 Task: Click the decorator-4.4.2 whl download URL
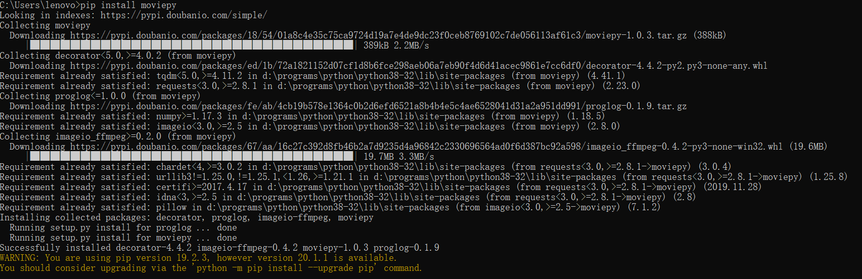(x=419, y=66)
